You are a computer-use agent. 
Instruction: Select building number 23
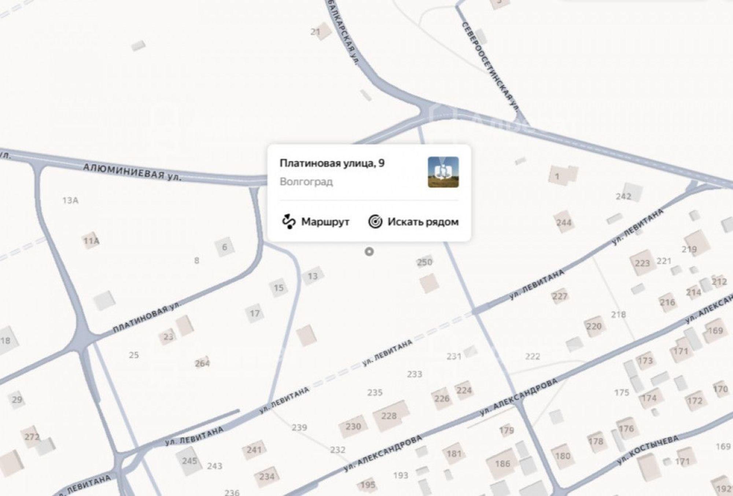pos(168,337)
